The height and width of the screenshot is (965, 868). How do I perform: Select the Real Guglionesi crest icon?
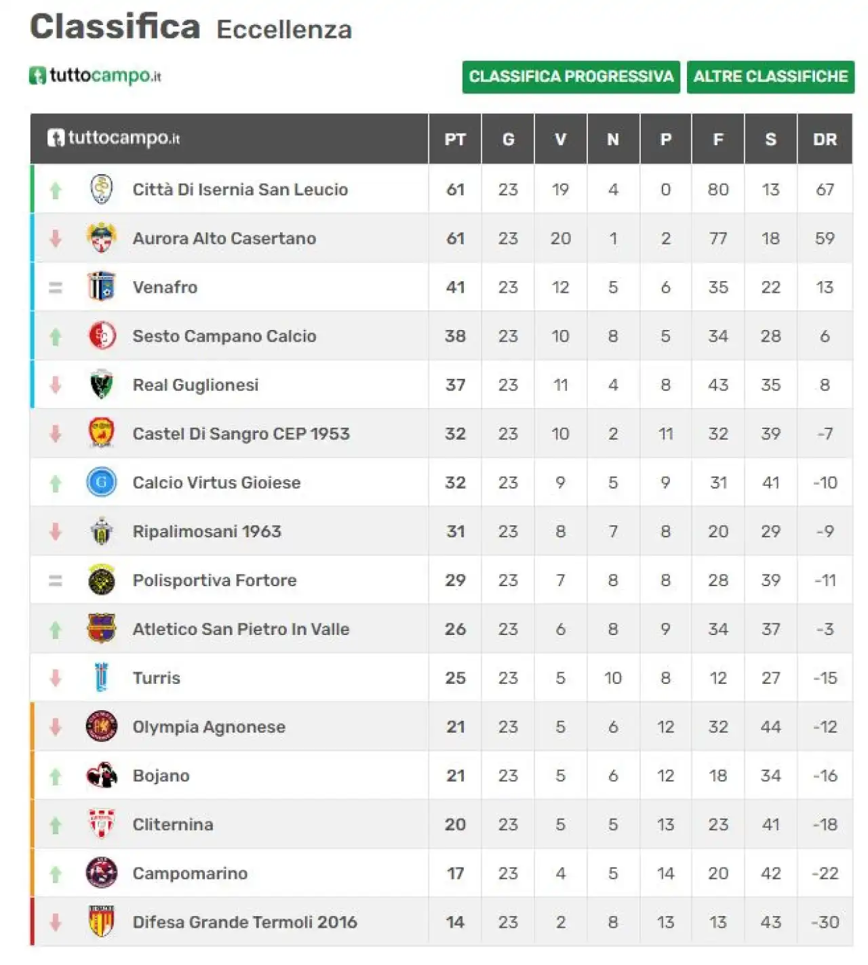(x=102, y=384)
